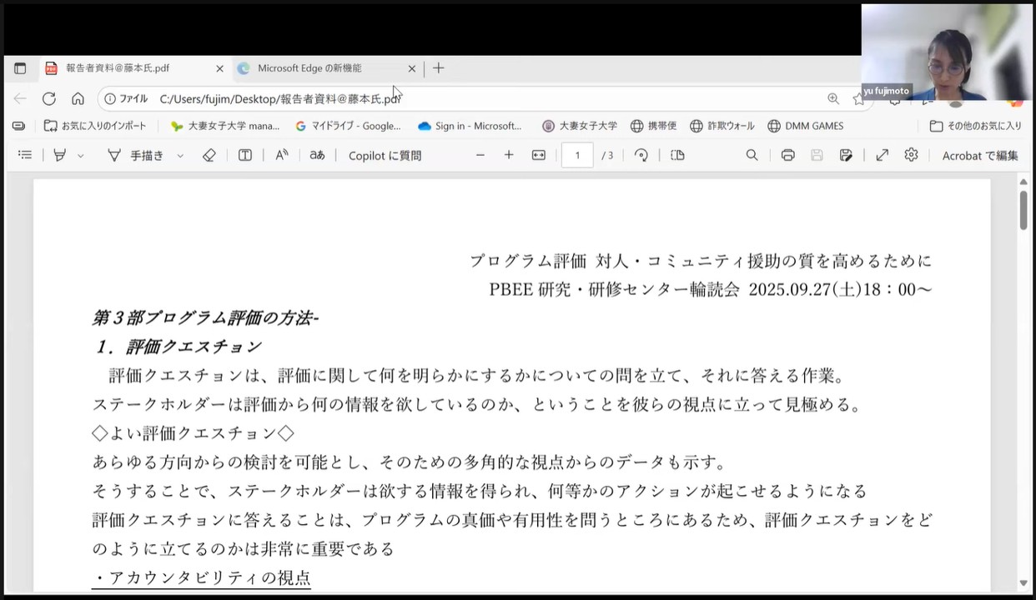This screenshot has height=600, width=1036.
Task: Open the 手描き draw options dropdown
Action: tap(180, 156)
